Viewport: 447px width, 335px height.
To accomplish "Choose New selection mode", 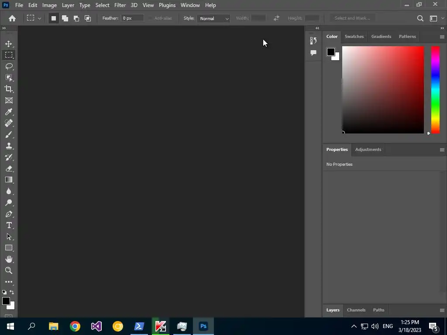I will tap(53, 18).
